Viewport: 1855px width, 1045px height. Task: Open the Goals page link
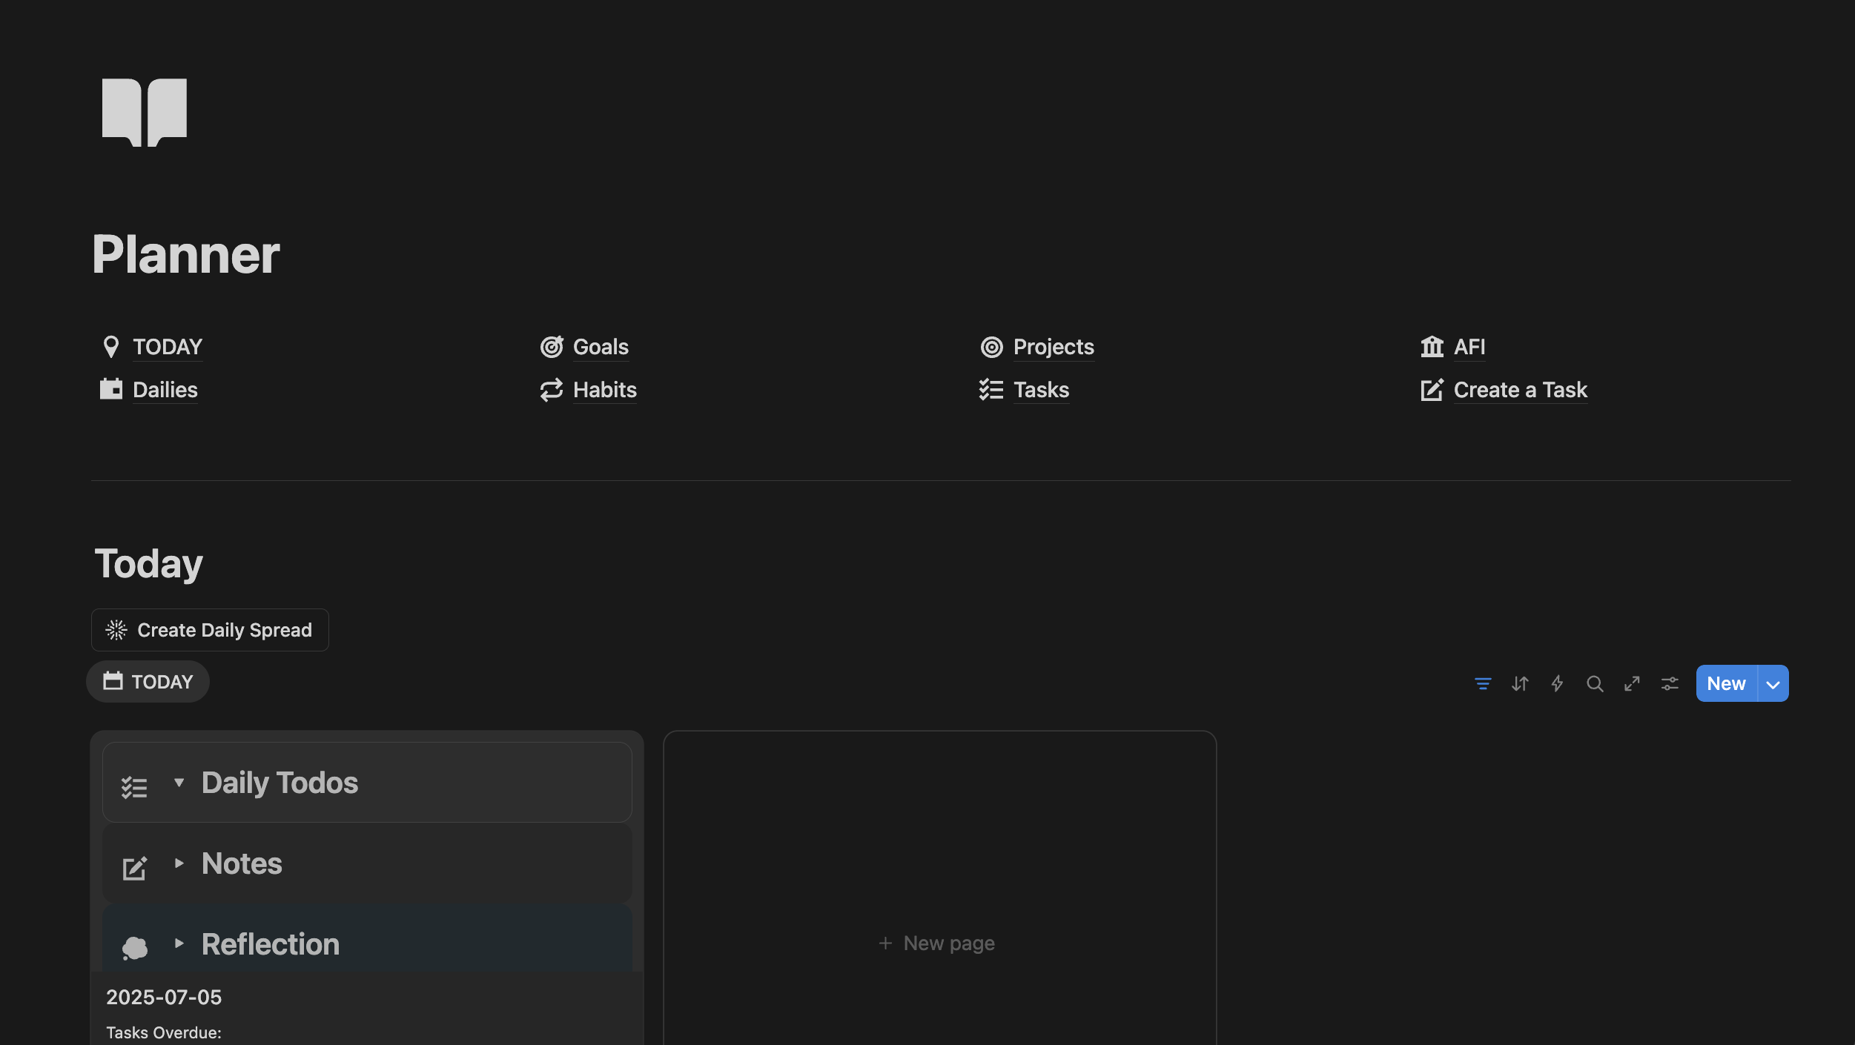click(x=600, y=347)
